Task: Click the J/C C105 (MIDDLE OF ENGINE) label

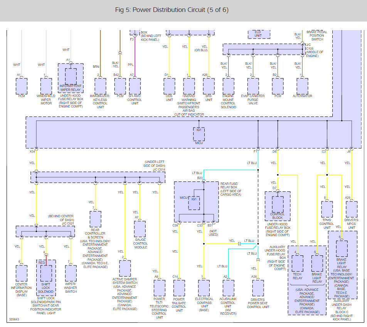Action: coord(314,50)
